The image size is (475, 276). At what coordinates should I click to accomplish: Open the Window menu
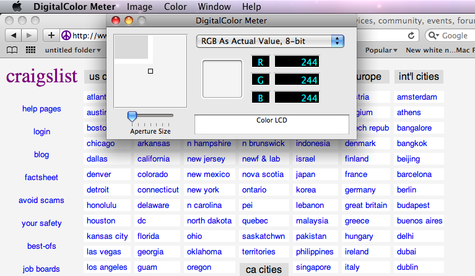coord(214,7)
